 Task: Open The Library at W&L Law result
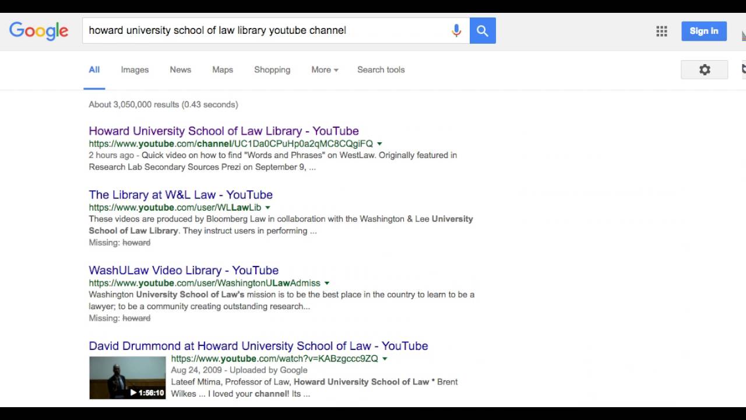pyautogui.click(x=181, y=195)
